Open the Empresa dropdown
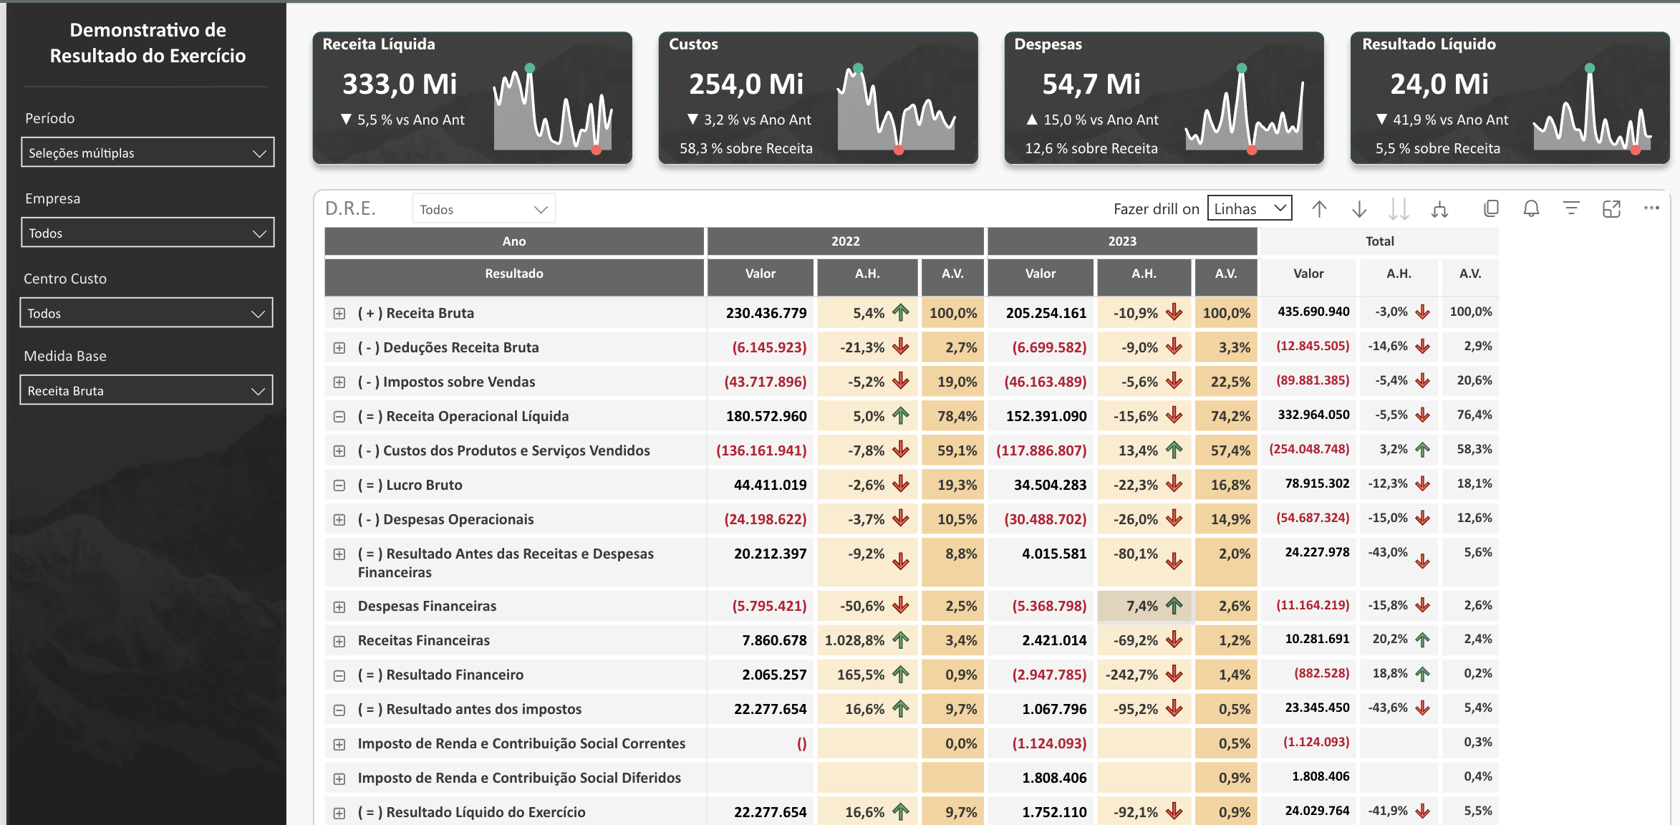1680x825 pixels. point(148,233)
